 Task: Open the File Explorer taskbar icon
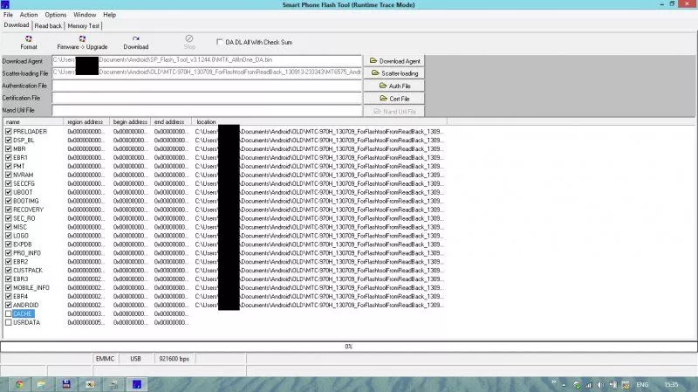point(41,383)
